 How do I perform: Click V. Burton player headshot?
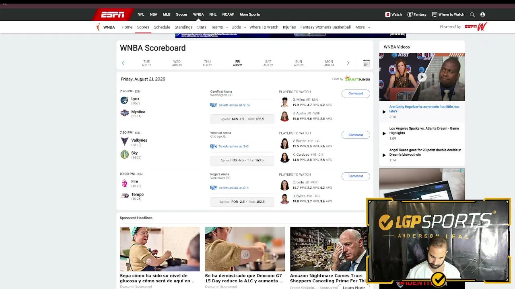[x=284, y=144]
